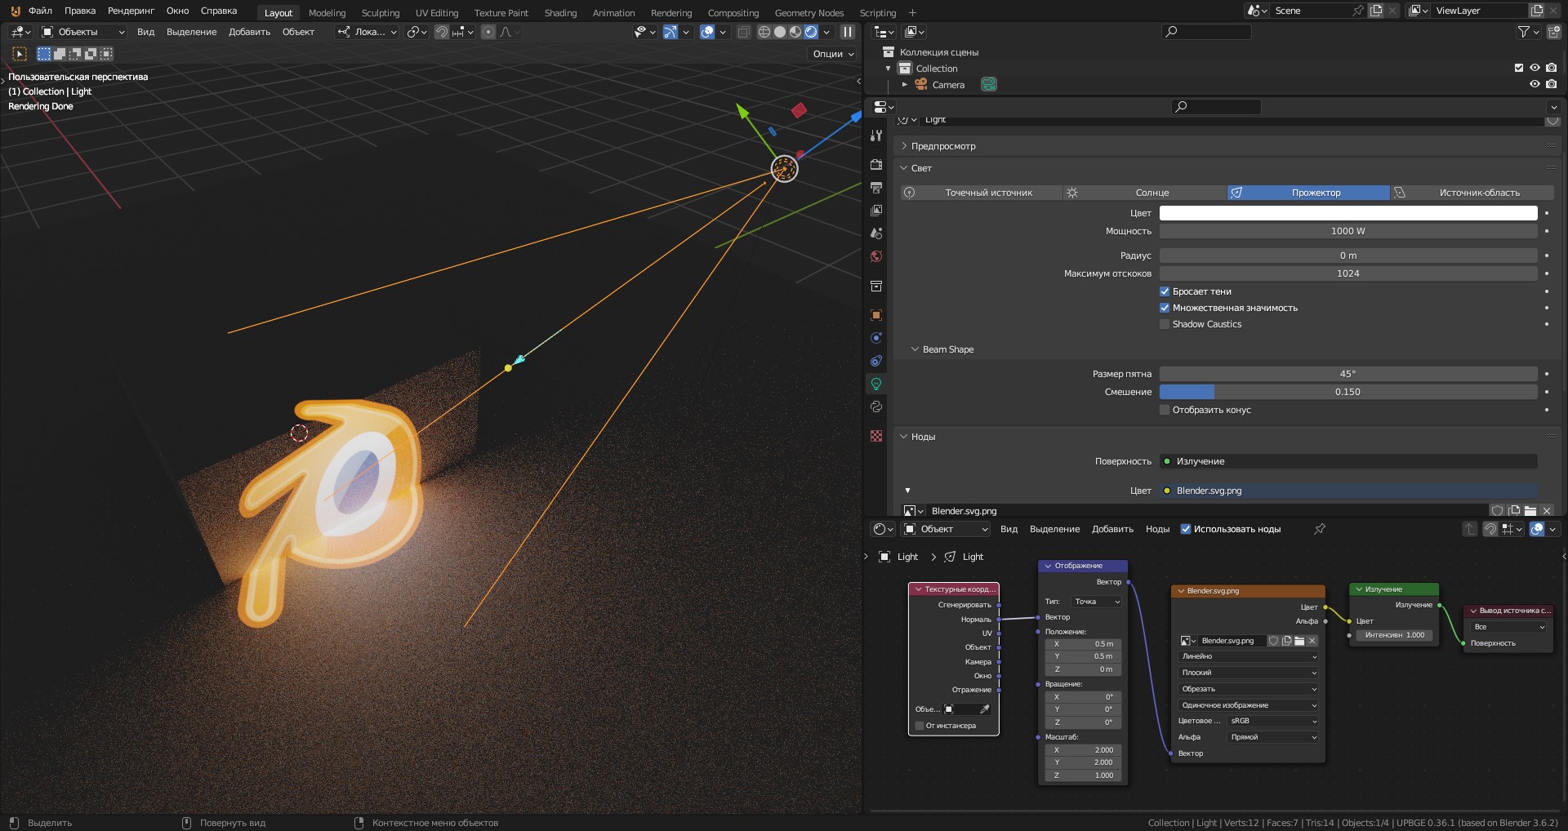Open the World properties tab icon
The width and height of the screenshot is (1568, 831).
click(876, 256)
